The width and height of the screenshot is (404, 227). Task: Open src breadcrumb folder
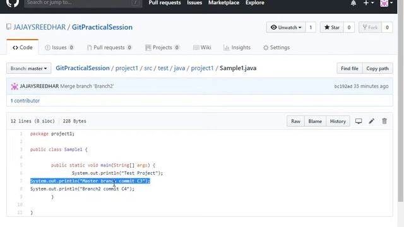pos(148,68)
